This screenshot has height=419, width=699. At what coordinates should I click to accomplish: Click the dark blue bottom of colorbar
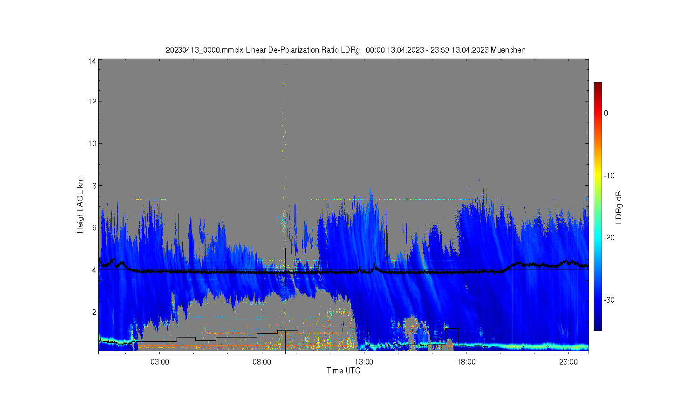click(597, 326)
